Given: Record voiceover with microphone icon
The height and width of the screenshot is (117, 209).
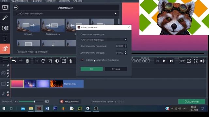Looking at the screenshot, I should point(71,61).
